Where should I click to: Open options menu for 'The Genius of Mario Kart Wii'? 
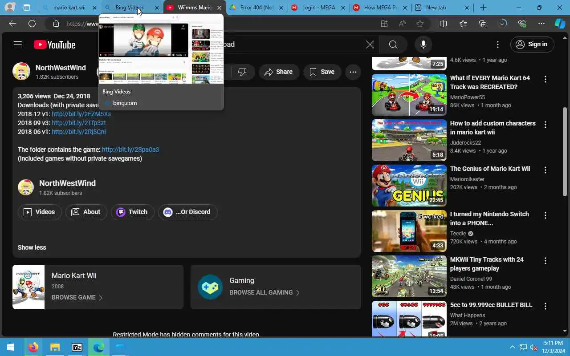point(545,170)
